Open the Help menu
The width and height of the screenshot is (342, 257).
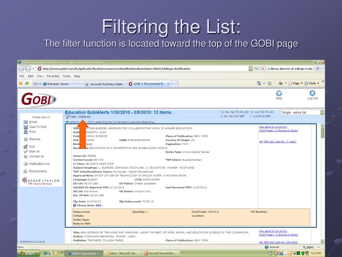coord(77,76)
